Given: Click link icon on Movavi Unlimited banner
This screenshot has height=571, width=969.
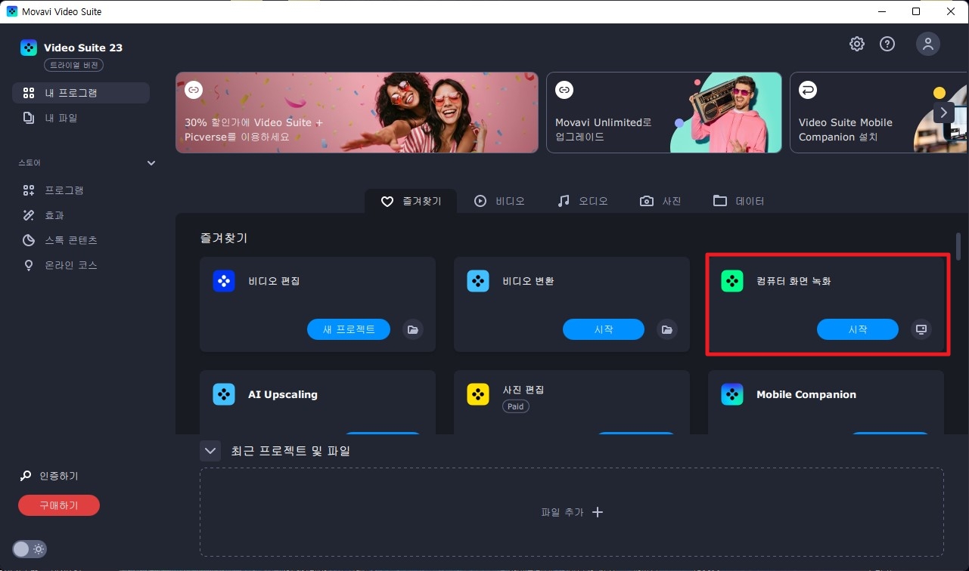Looking at the screenshot, I should pos(564,90).
